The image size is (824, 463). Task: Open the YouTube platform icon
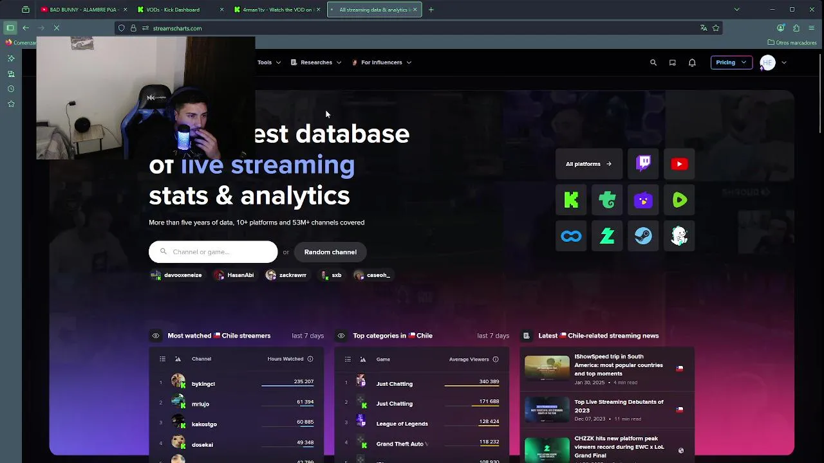679,164
